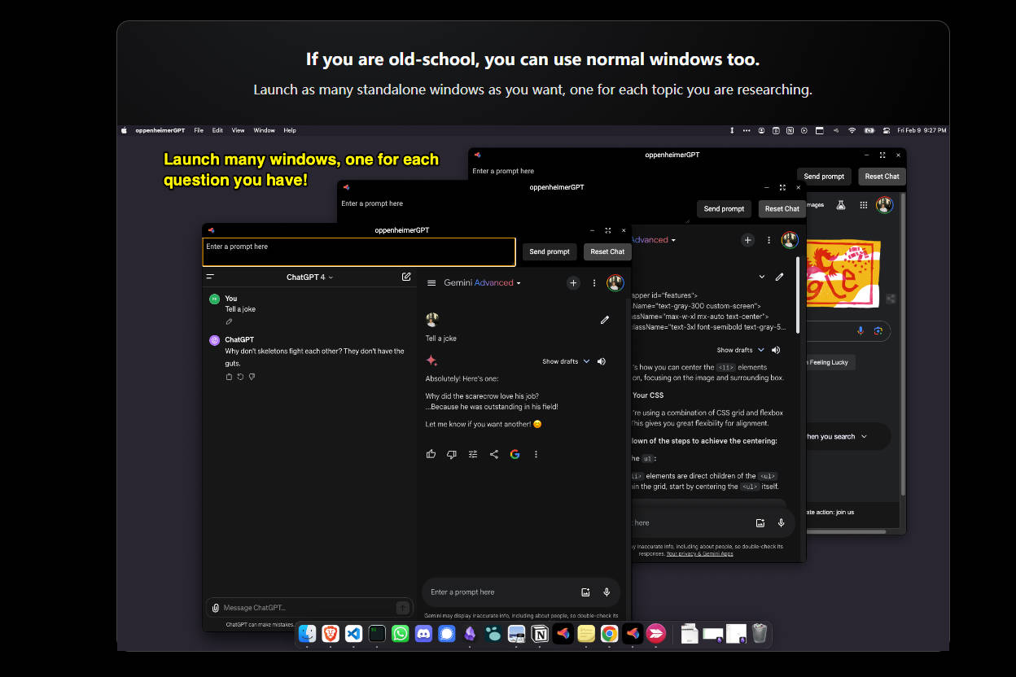Expand the 'when you search' chevron in back window
Screen dimensions: 1016x677
[x=864, y=436]
